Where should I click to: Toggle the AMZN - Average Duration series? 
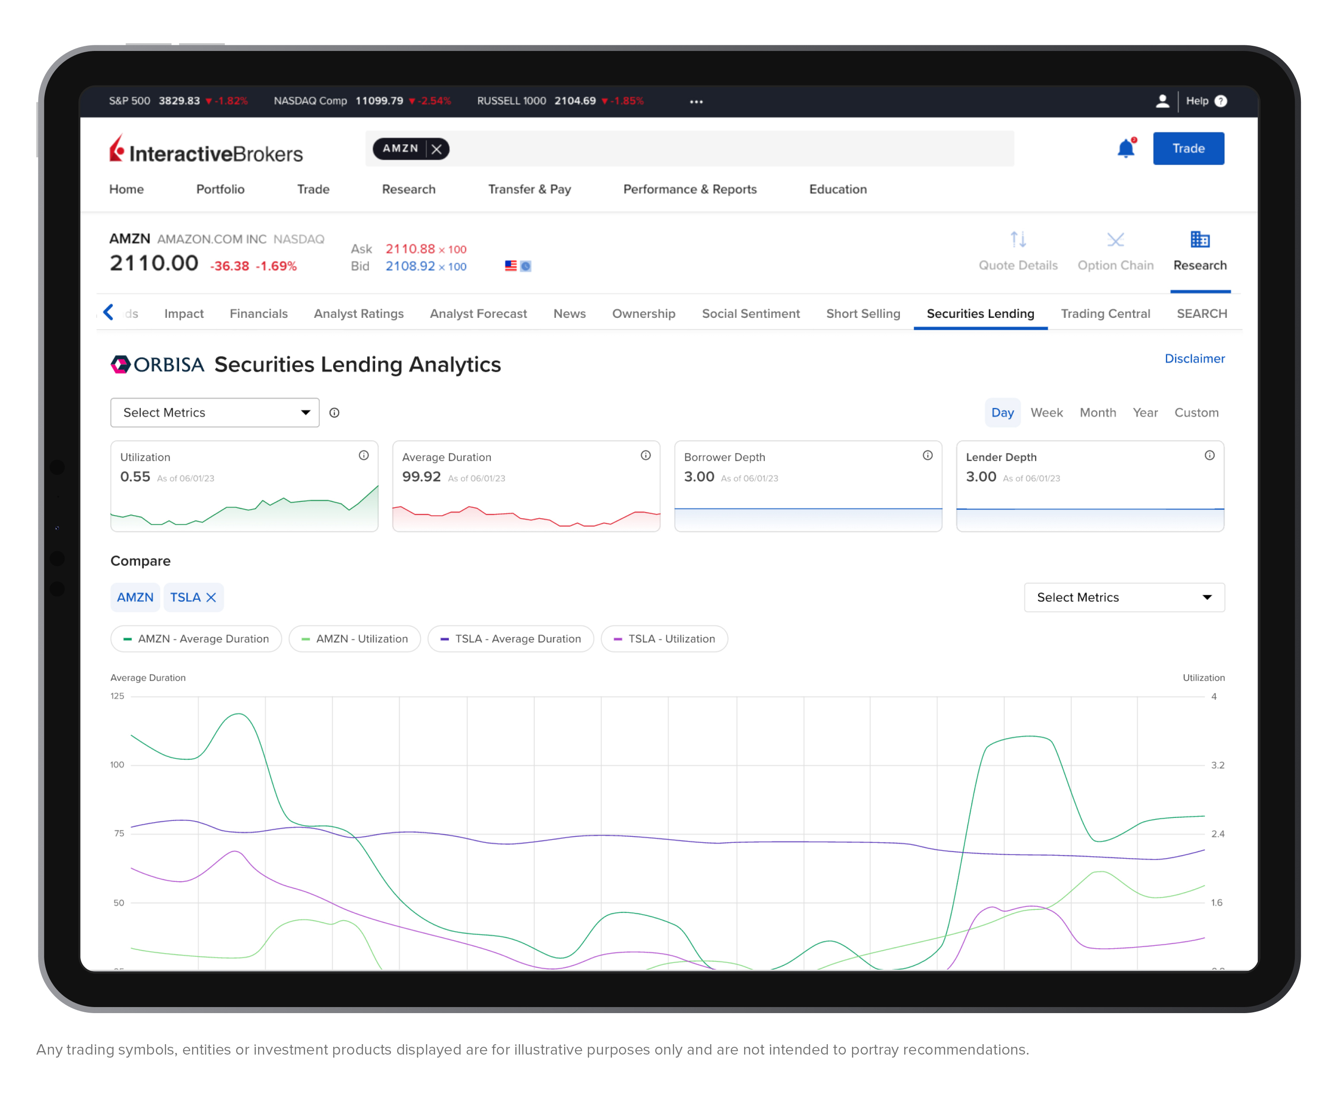(196, 639)
